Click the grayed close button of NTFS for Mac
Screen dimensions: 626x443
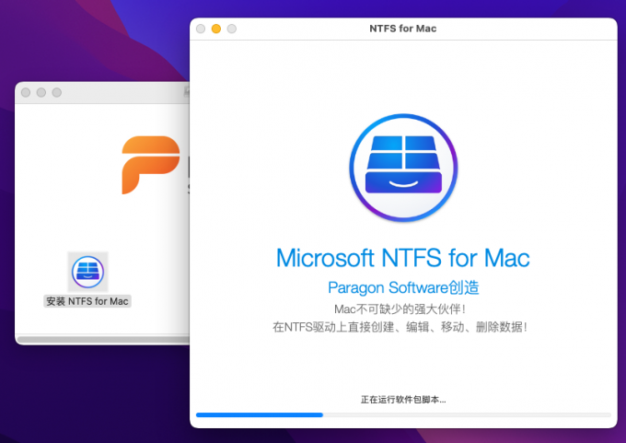pos(201,29)
